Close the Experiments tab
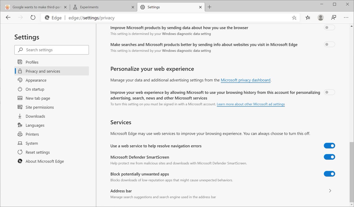The width and height of the screenshot is (354, 207). click(133, 7)
